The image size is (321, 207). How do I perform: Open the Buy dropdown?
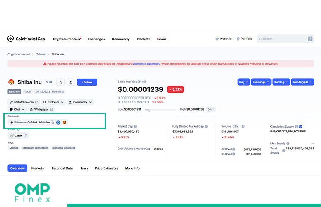point(244,82)
